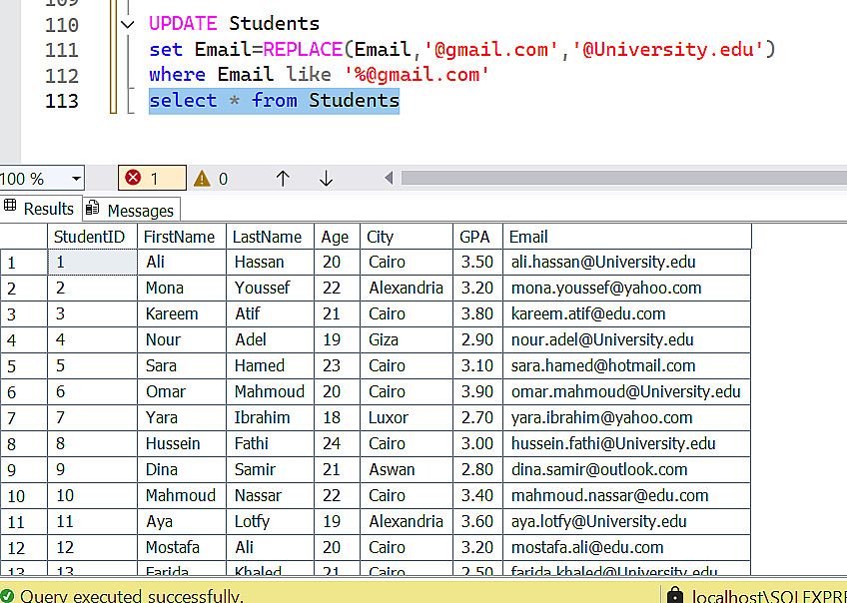Screen dimensions: 847x603
Task: Select the FirstName cell 'Kareem'
Action: (182, 313)
